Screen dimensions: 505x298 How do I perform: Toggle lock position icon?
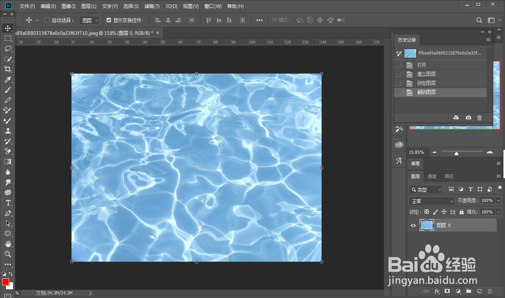coord(444,212)
